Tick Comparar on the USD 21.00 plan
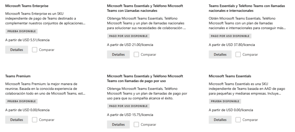 pyautogui.click(x=137, y=54)
